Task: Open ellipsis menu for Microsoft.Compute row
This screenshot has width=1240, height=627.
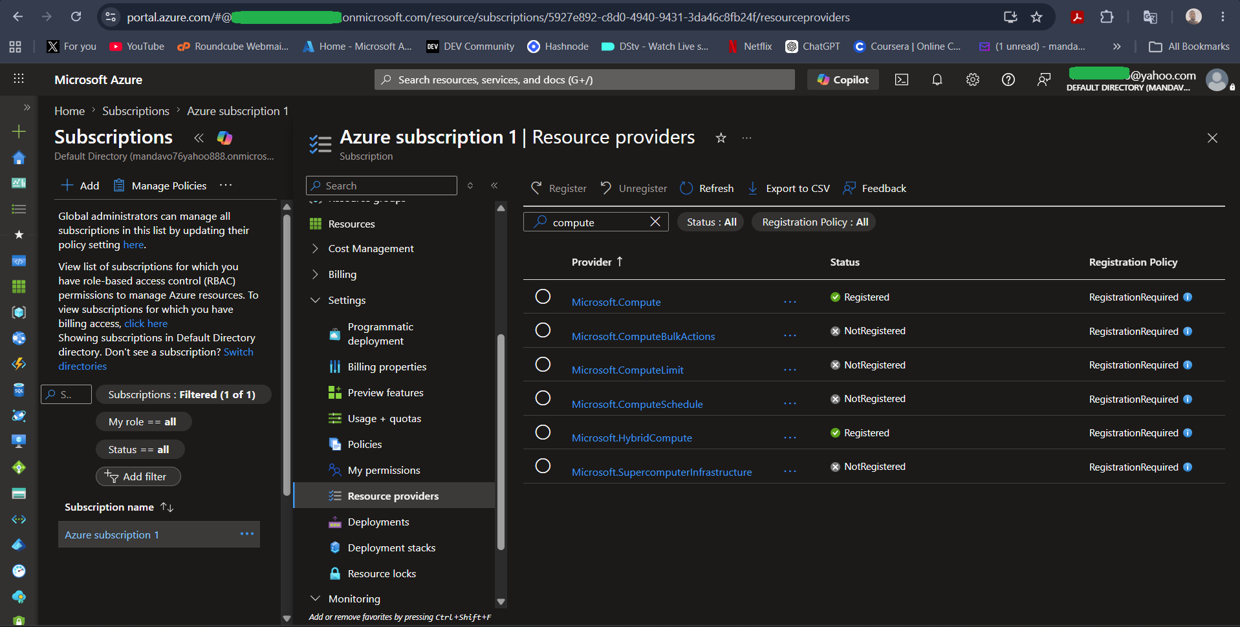Action: coord(790,302)
